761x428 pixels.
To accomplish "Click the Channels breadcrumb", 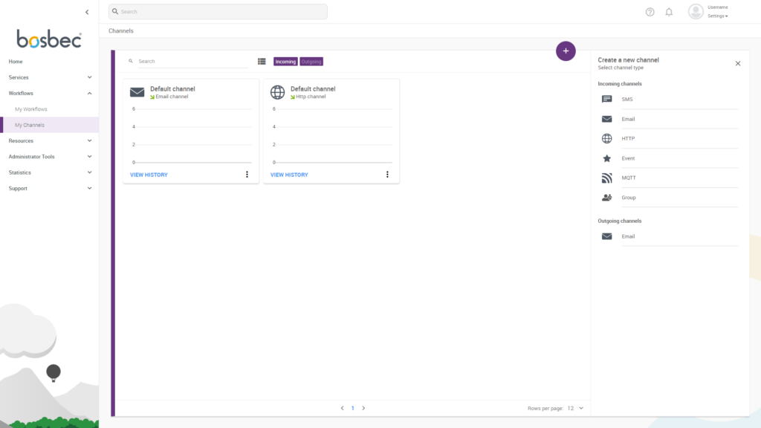I will (121, 30).
